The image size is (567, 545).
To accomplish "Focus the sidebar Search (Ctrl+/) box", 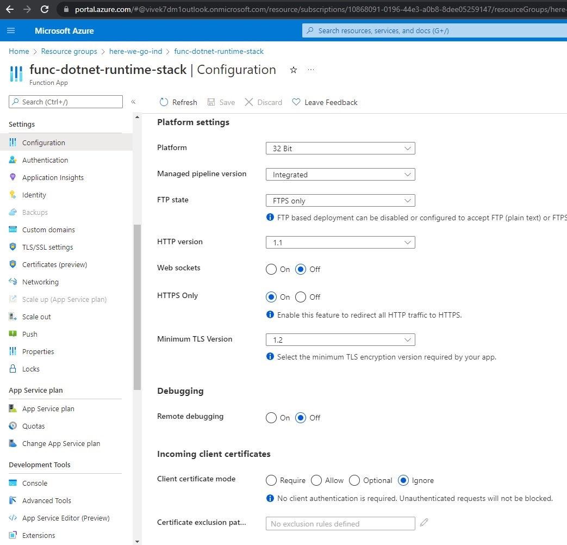I will [66, 102].
